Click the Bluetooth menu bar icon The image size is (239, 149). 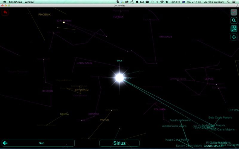[x=157, y=2]
